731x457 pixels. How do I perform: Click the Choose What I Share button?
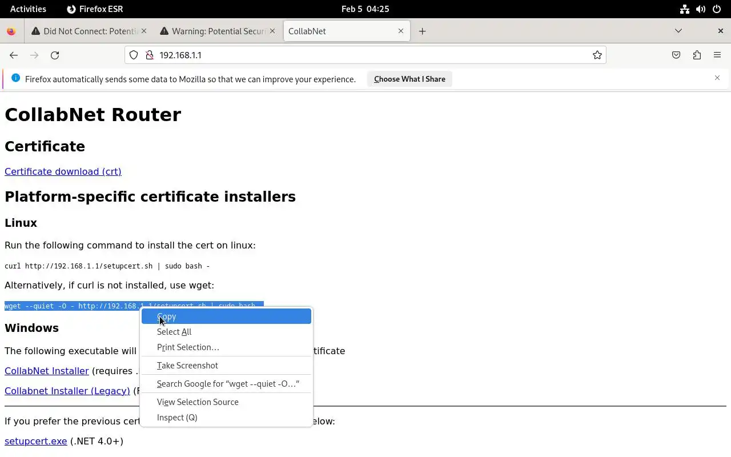[409, 79]
